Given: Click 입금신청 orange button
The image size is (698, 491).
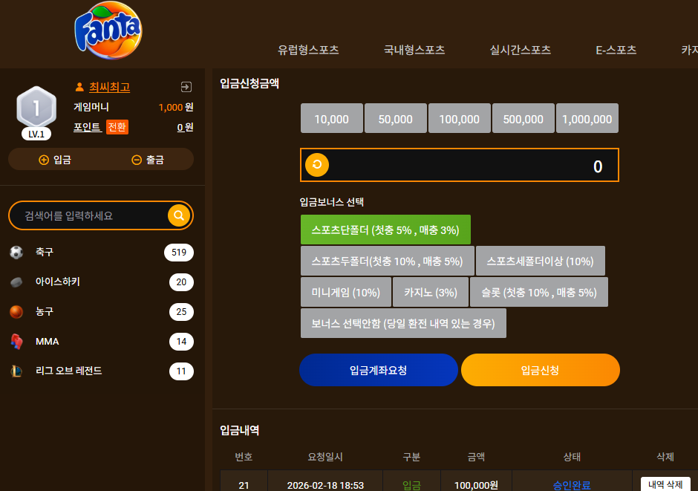Looking at the screenshot, I should pos(541,370).
